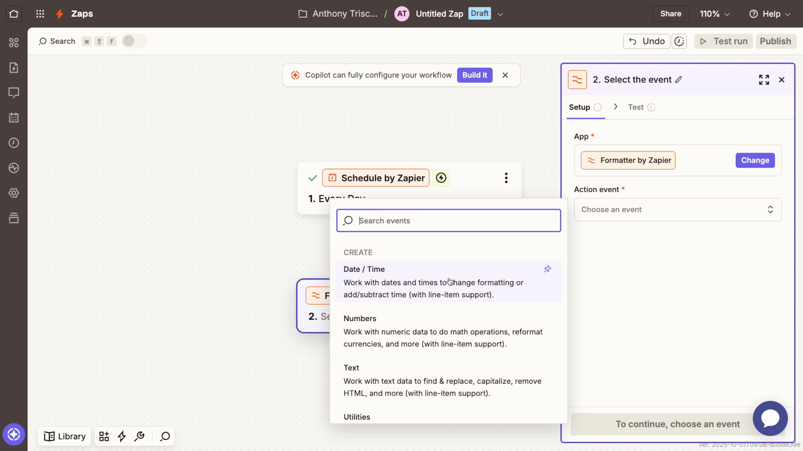Open the activity status sidebar icon
The width and height of the screenshot is (803, 451).
[x=14, y=168]
